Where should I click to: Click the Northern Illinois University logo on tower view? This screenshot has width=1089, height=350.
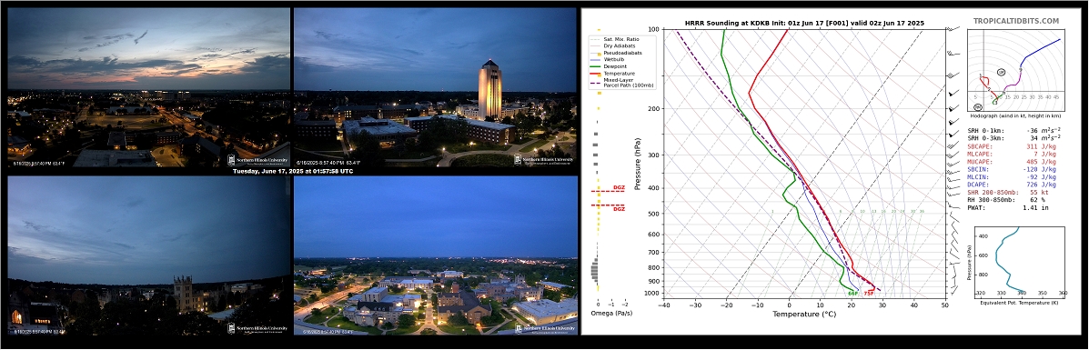544,160
